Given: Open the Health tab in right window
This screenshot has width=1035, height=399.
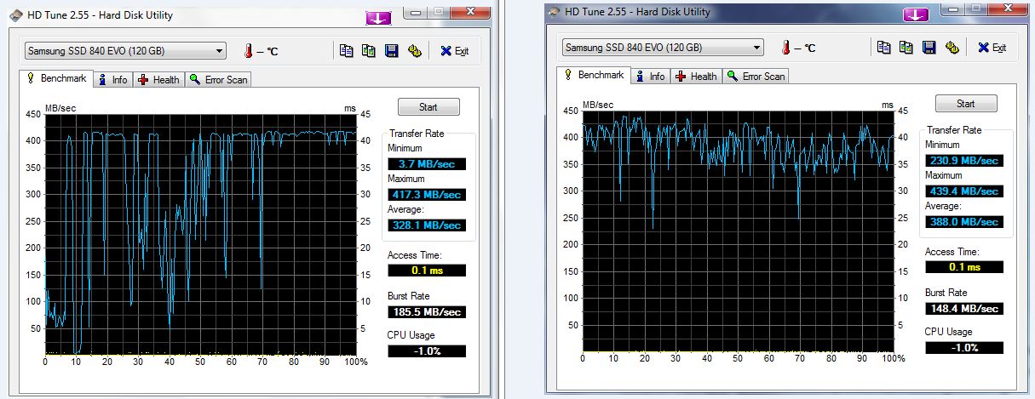Looking at the screenshot, I should pyautogui.click(x=696, y=76).
